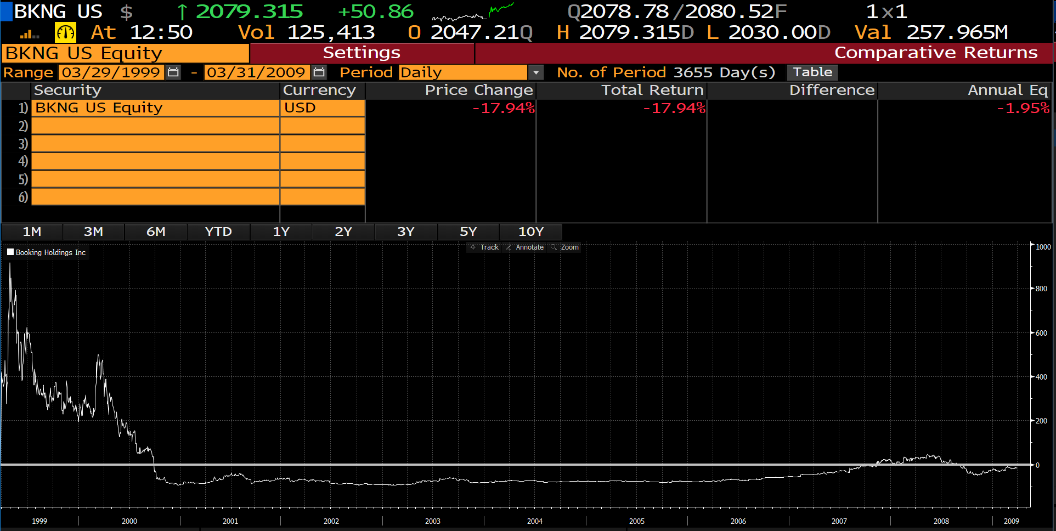Select the 10Y range tab

(x=530, y=231)
